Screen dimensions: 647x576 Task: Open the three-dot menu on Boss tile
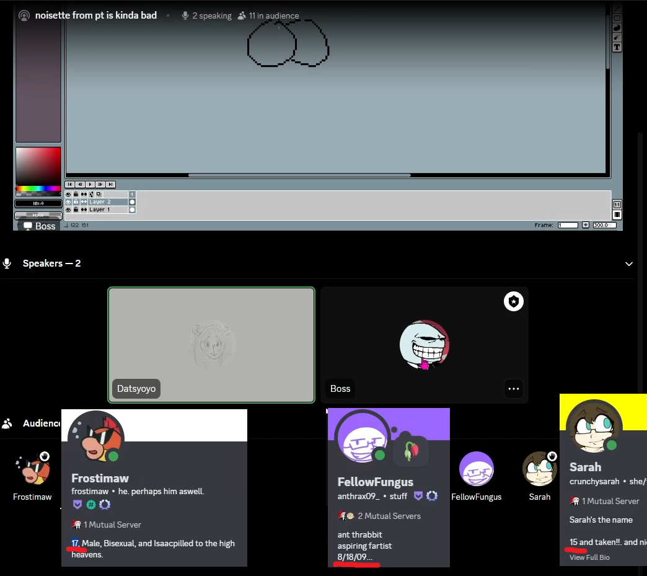click(513, 389)
